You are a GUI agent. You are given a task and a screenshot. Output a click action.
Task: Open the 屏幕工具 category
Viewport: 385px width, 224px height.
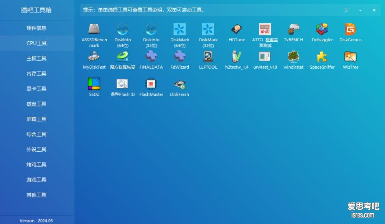pyautogui.click(x=37, y=119)
